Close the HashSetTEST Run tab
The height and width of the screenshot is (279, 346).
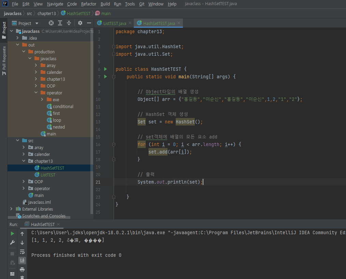tap(58, 224)
